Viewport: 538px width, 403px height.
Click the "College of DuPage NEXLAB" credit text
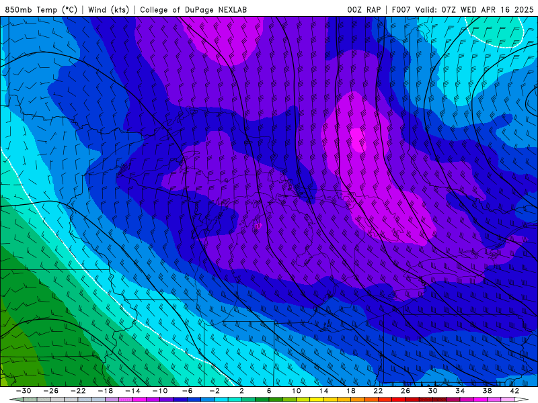pos(193,9)
